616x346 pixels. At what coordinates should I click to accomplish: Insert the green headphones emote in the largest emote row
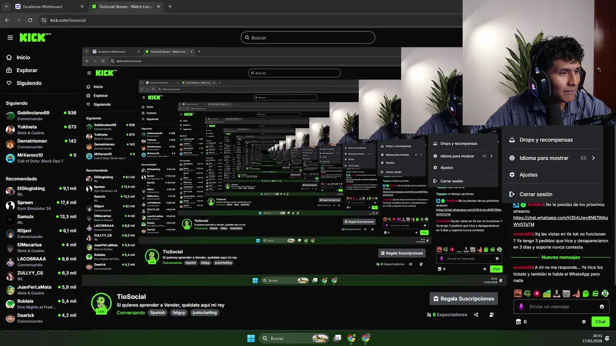pyautogui.click(x=605, y=294)
